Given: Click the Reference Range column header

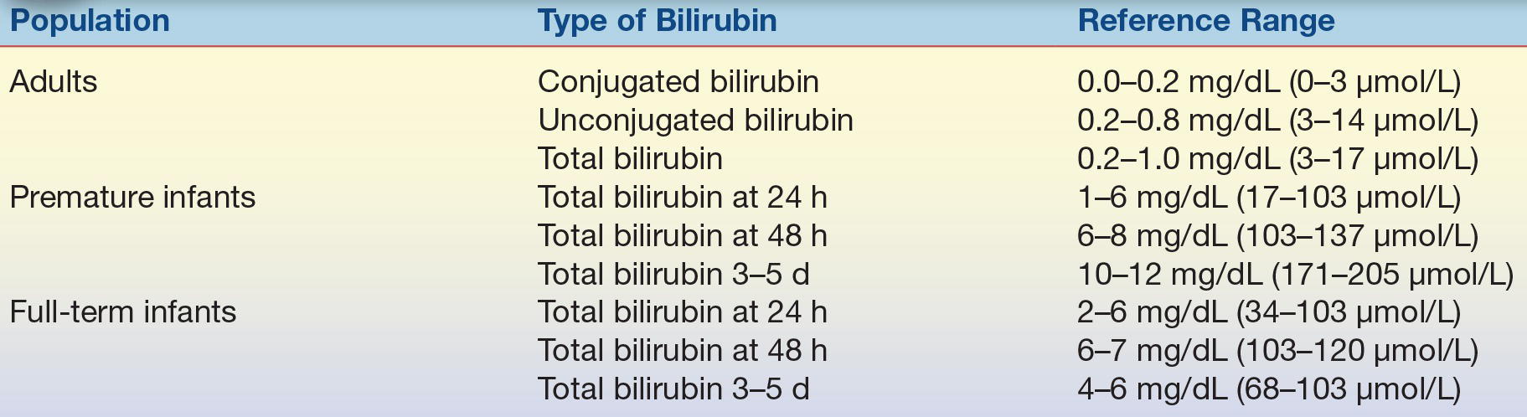Looking at the screenshot, I should 1205,21.
